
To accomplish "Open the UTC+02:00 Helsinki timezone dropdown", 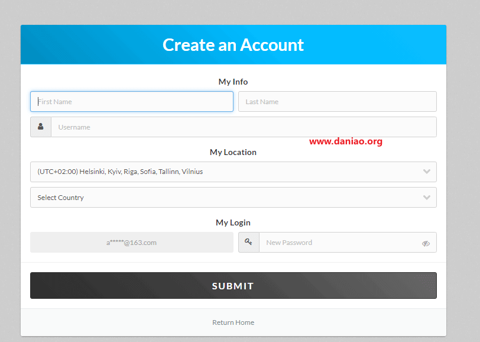I will click(x=225, y=172).
